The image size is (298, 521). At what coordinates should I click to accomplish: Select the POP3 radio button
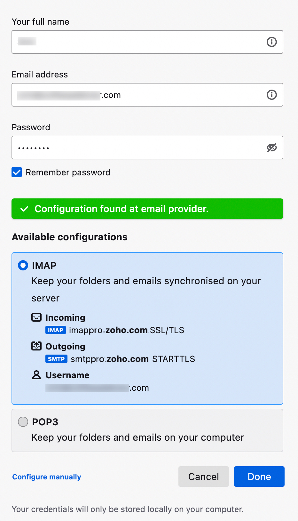point(23,422)
